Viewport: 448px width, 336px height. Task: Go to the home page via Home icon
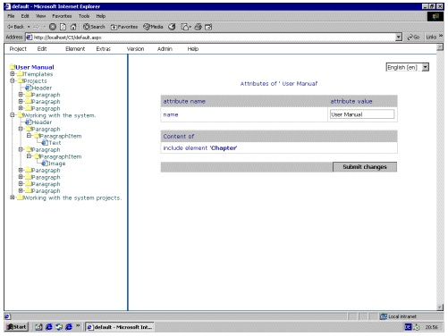(x=73, y=27)
